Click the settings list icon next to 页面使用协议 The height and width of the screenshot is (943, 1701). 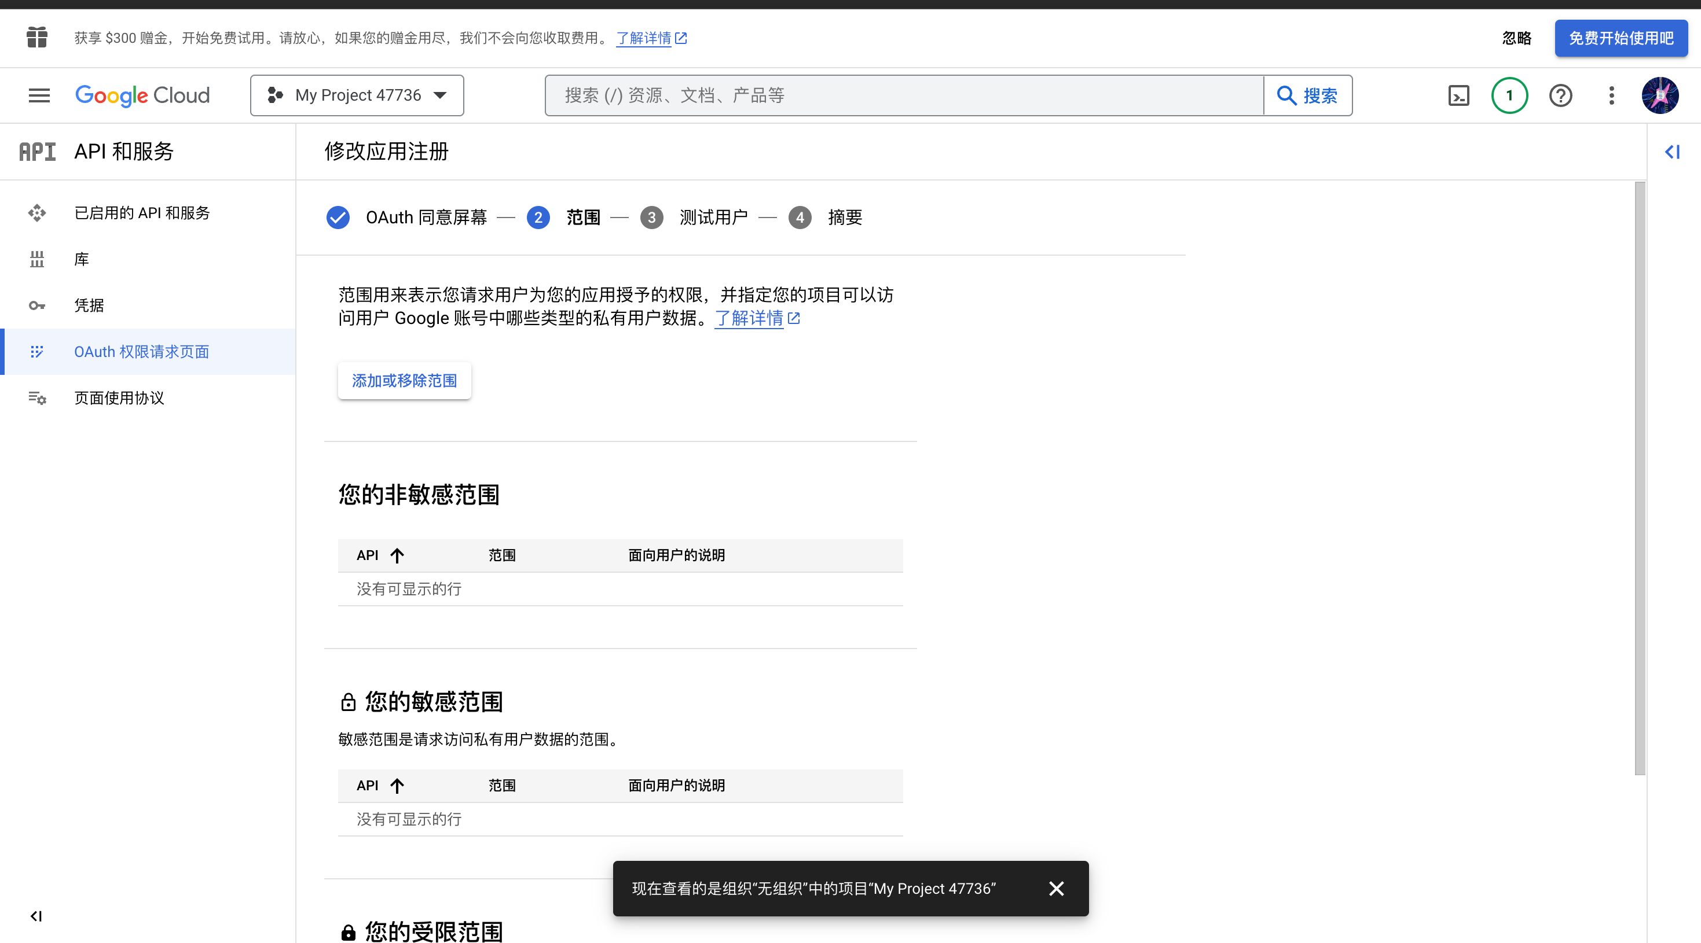37,398
